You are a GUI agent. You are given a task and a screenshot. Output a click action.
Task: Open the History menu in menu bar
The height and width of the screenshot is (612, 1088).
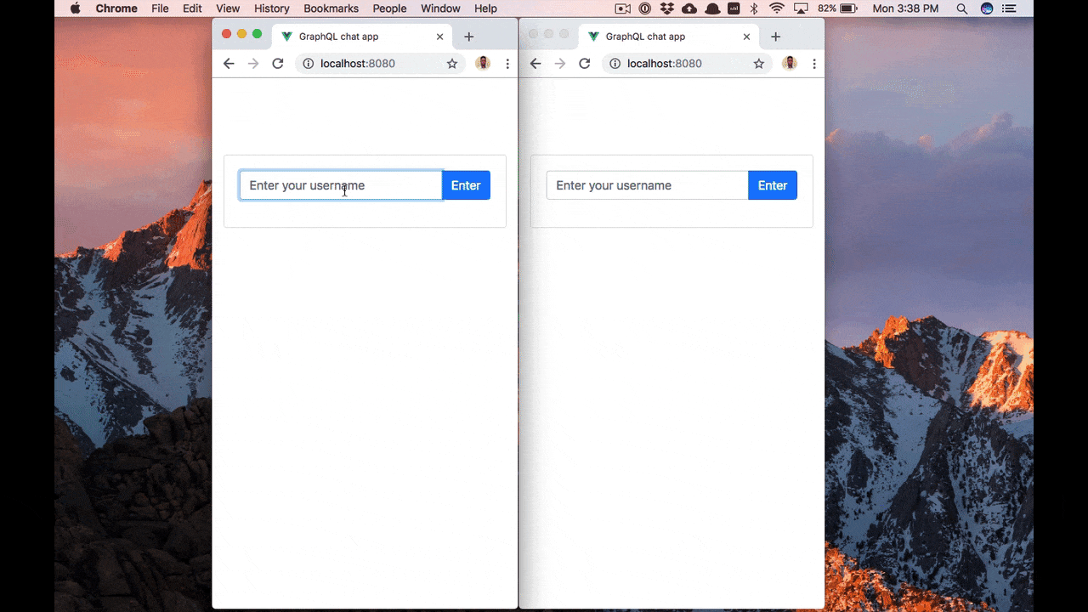(271, 8)
